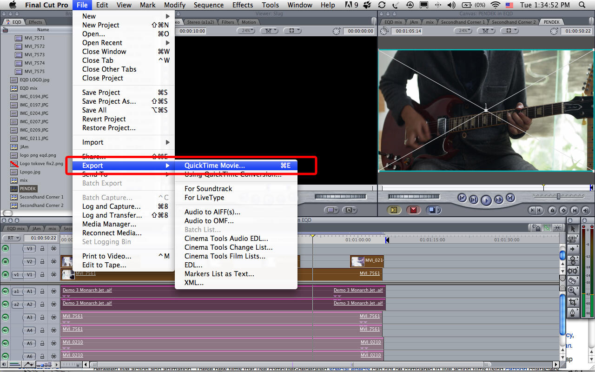
Task: Click Play Around Current Frame in Canvas
Action: coord(498,199)
